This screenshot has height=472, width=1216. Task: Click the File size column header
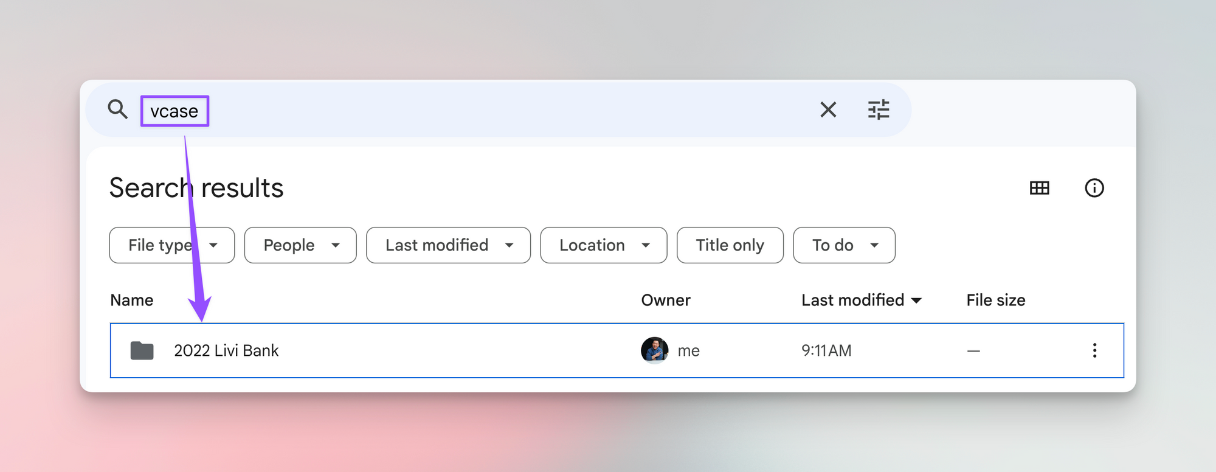pyautogui.click(x=995, y=300)
